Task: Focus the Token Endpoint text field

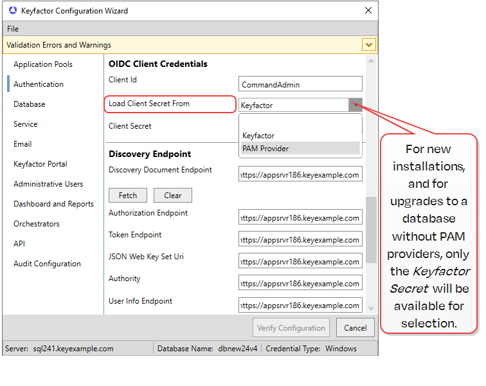Action: tap(300, 240)
